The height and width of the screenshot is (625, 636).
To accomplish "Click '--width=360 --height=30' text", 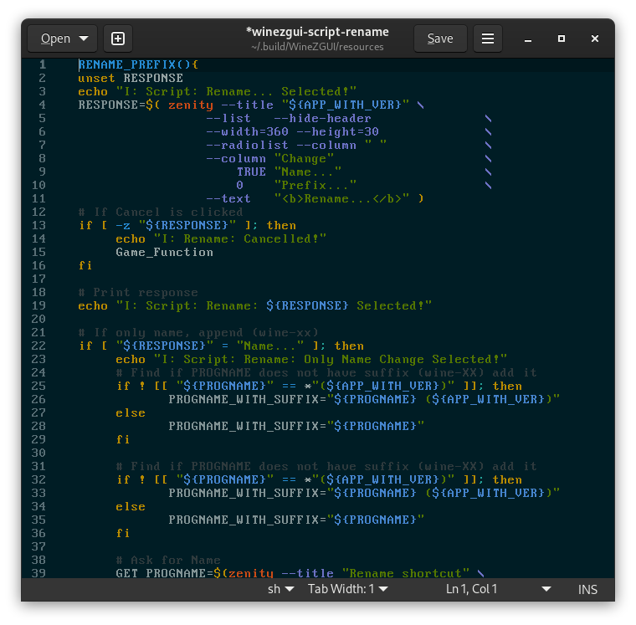I will click(x=292, y=131).
